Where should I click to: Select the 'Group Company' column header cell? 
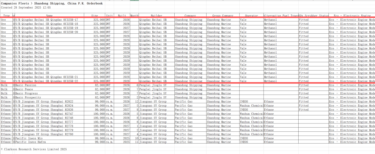[223, 16]
